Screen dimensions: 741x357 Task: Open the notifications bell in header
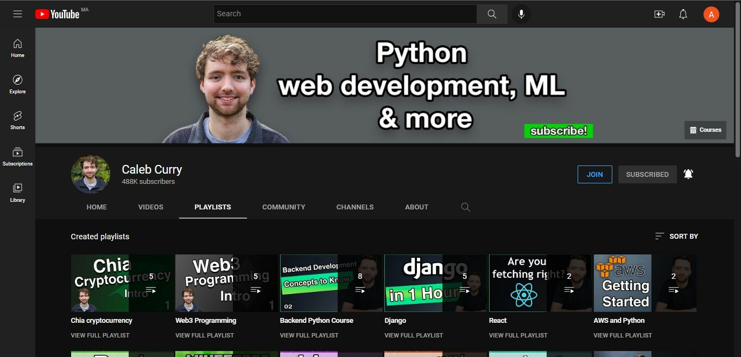[x=683, y=14]
